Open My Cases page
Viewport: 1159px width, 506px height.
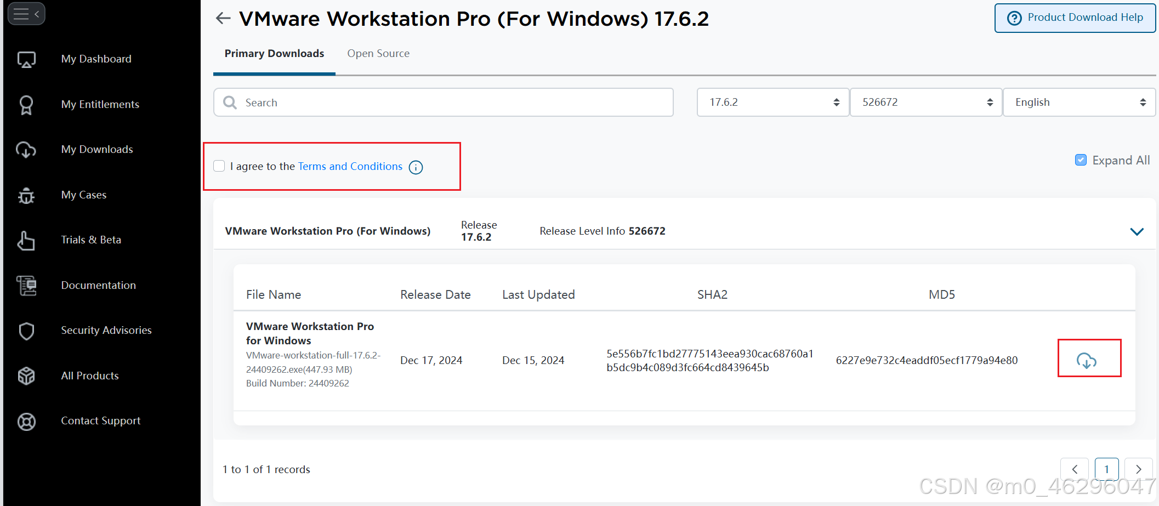(84, 195)
